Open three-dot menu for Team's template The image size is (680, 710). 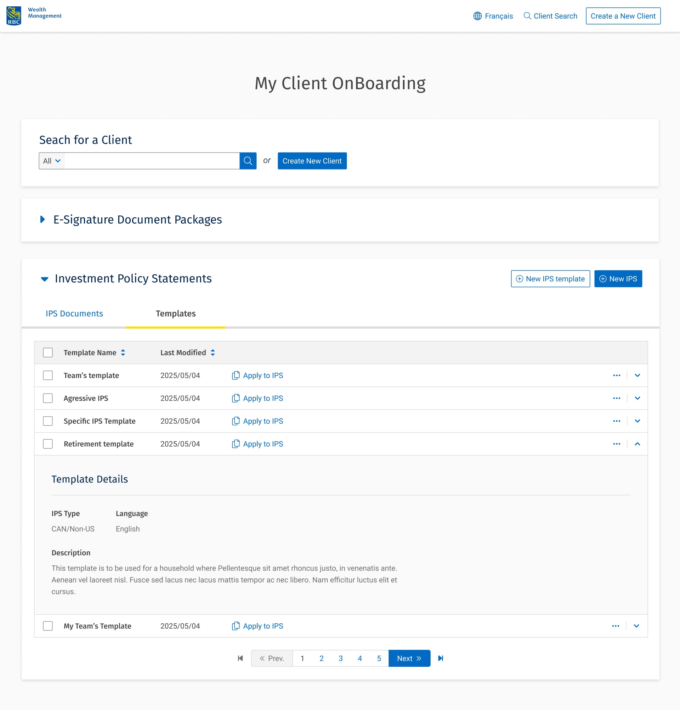click(x=616, y=375)
